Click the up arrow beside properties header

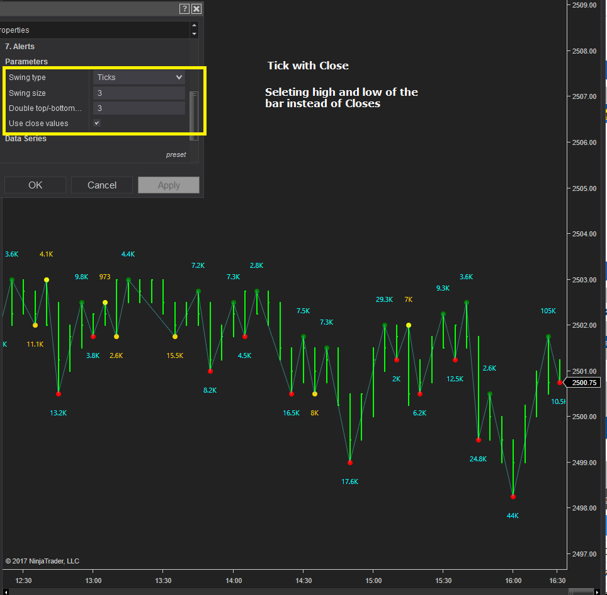pos(195,26)
